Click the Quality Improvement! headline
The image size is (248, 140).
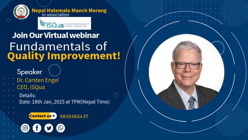click(x=64, y=56)
